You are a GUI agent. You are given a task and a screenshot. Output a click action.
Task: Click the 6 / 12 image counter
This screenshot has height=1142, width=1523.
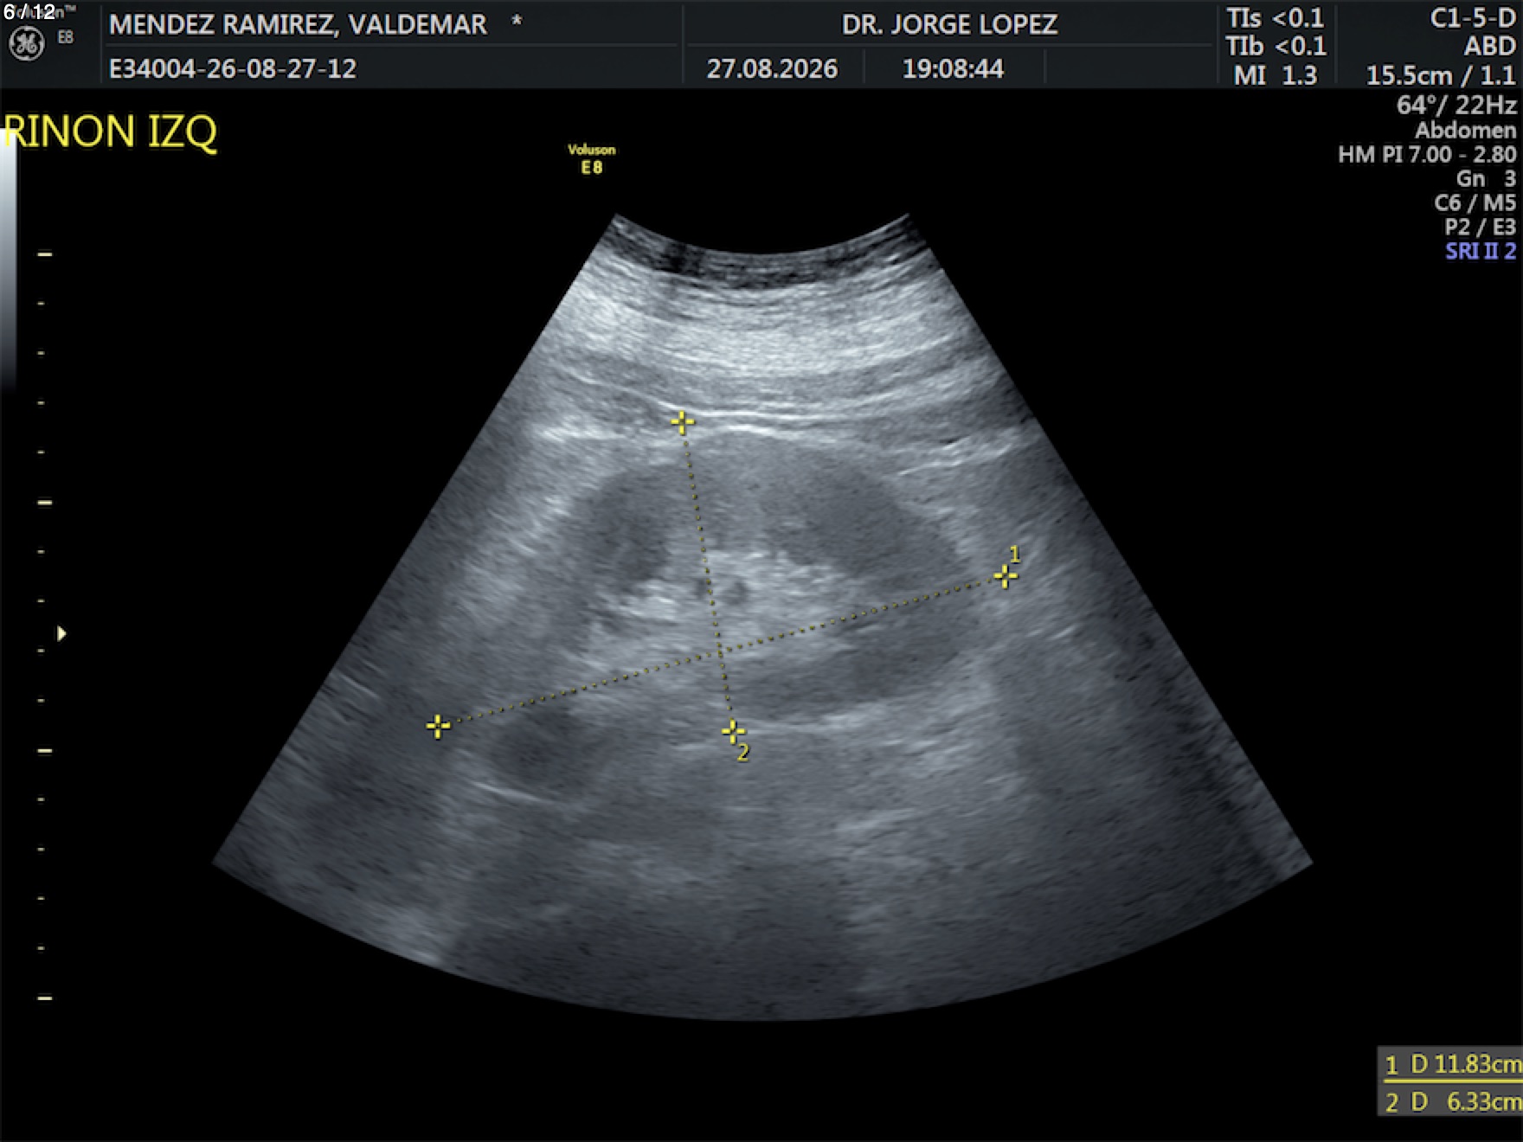pos(29,12)
